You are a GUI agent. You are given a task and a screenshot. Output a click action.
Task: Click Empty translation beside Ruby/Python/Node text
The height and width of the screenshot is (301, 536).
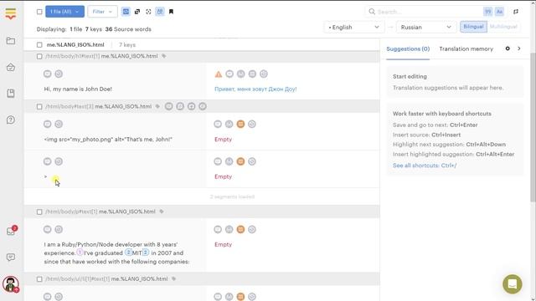(223, 244)
